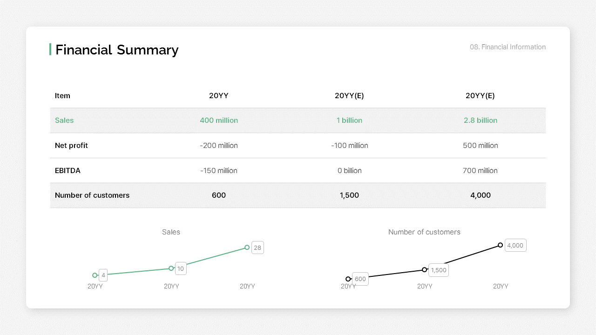
Task: Select the Number of customers row
Action: [298, 195]
